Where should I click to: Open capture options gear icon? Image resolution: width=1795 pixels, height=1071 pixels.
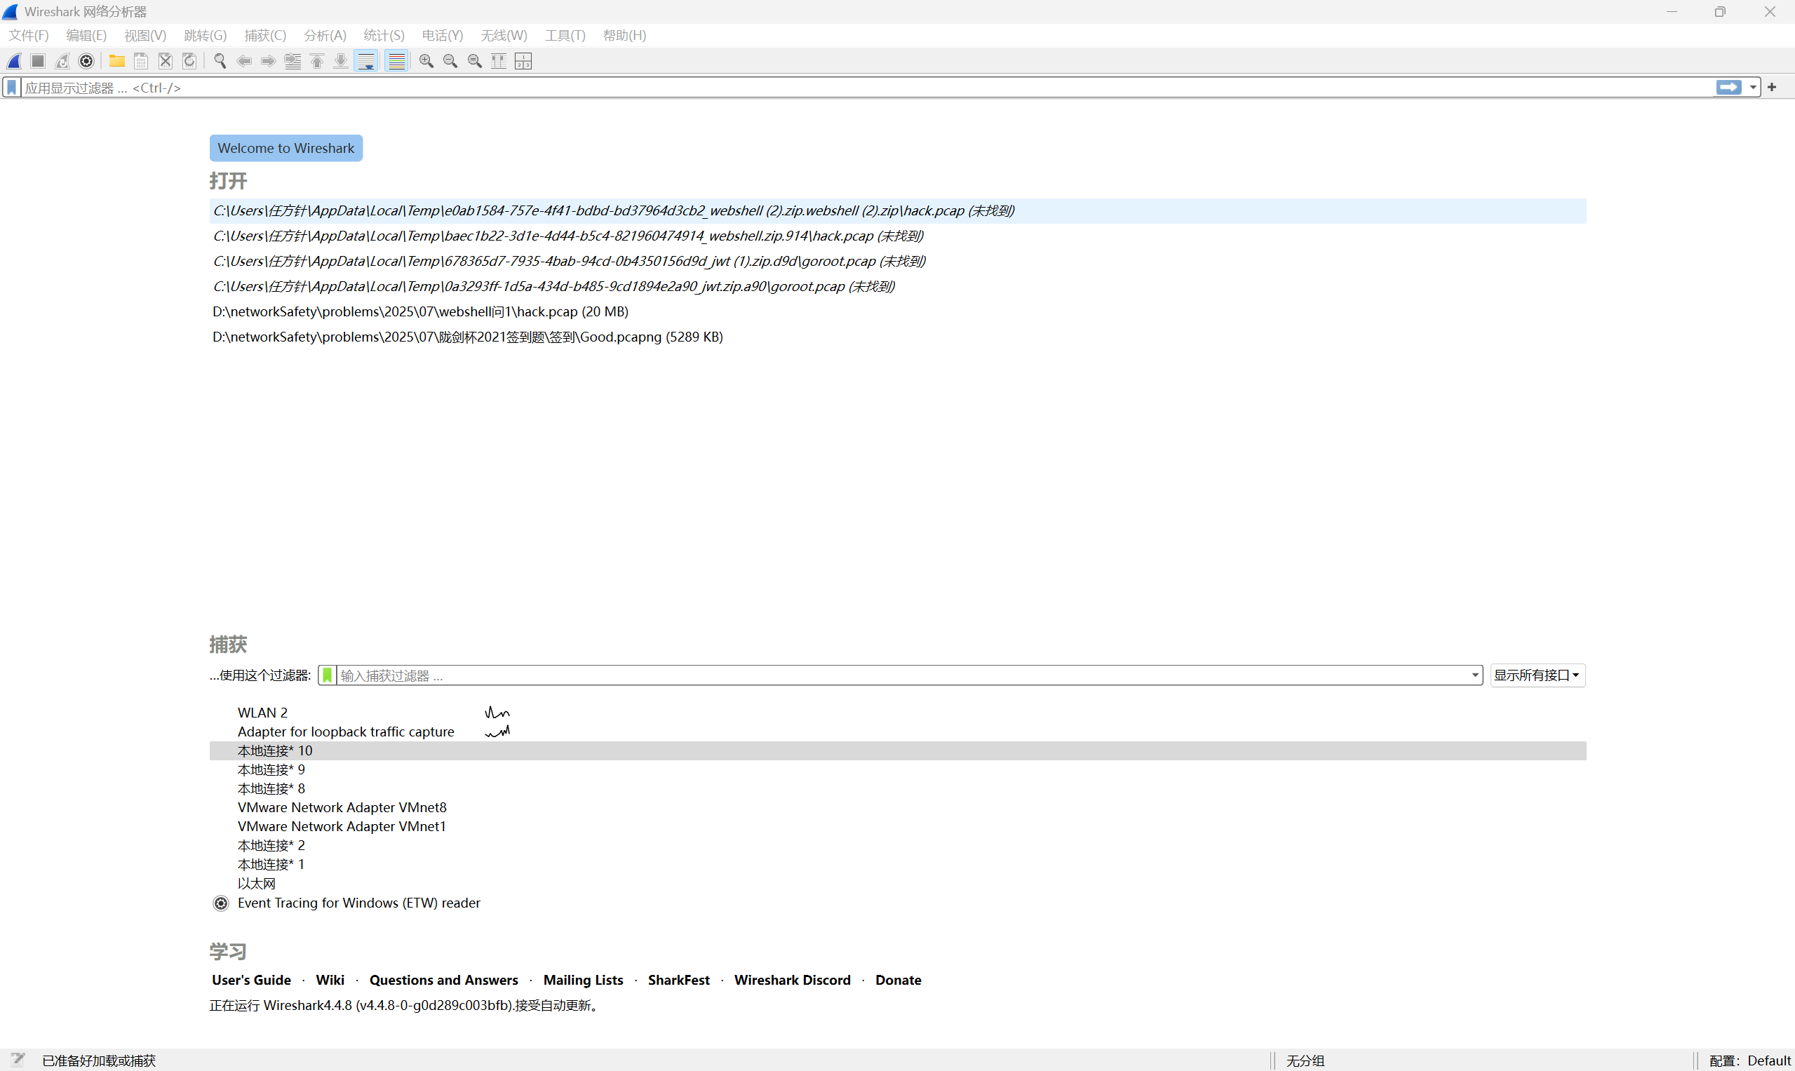click(86, 61)
